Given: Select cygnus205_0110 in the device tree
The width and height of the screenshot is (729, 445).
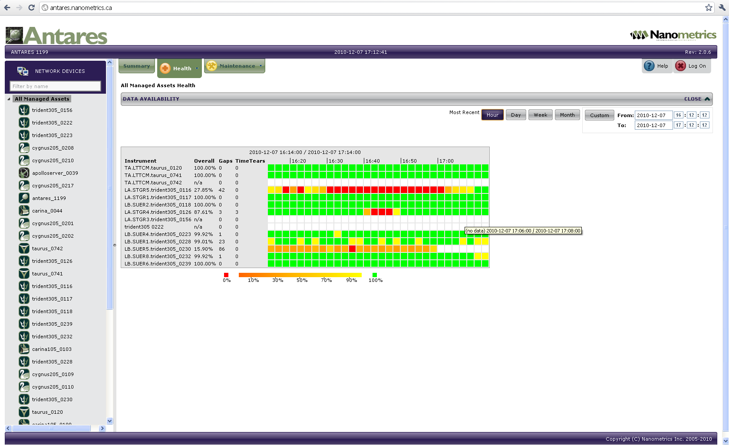Looking at the screenshot, I should pyautogui.click(x=53, y=387).
